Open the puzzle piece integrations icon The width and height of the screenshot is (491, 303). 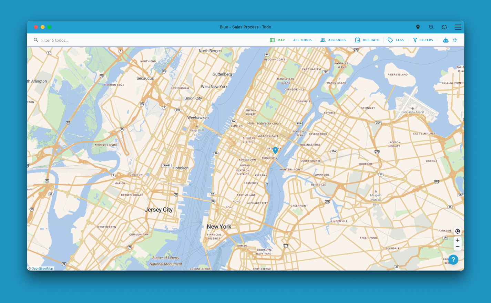coord(444,27)
